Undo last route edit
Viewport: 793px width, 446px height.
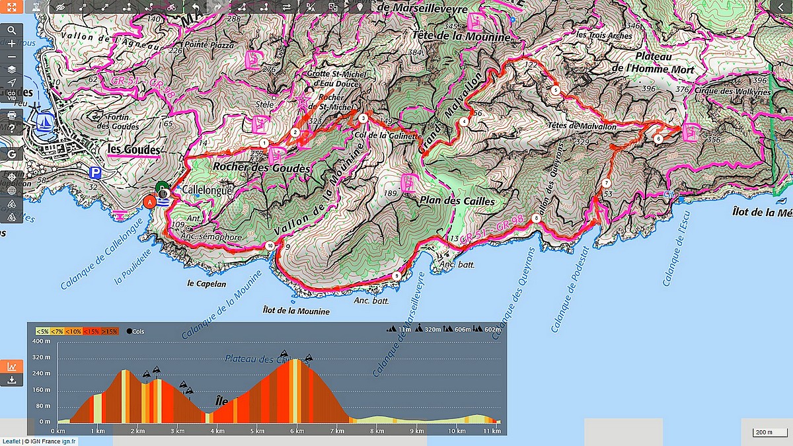click(196, 7)
